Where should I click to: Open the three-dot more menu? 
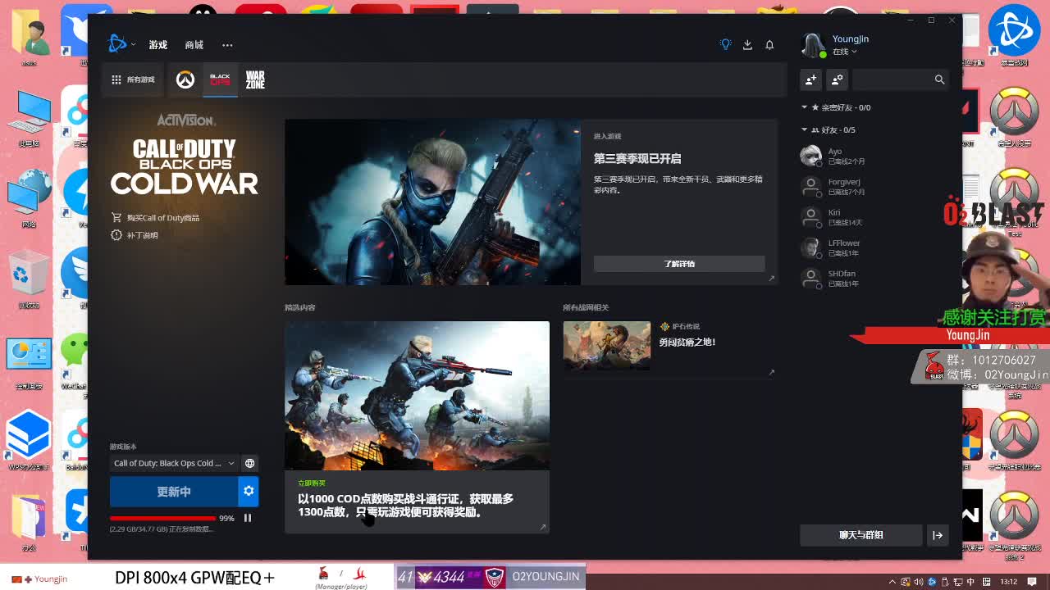pos(227,45)
